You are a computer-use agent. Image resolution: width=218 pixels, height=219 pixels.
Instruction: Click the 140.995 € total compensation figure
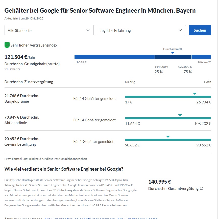tap(160, 182)
